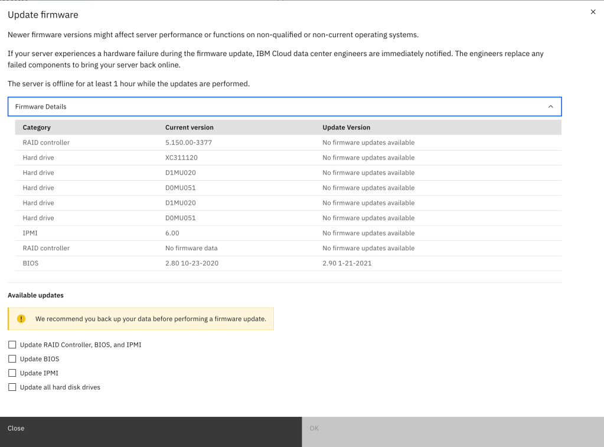Click the BIOS update version 2.90 1-21-2021
604x447 pixels.
coord(347,263)
